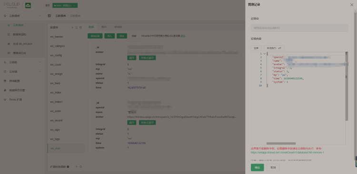Fold the JSON object at line 1
This screenshot has height=174, width=357.
[x=264, y=54]
